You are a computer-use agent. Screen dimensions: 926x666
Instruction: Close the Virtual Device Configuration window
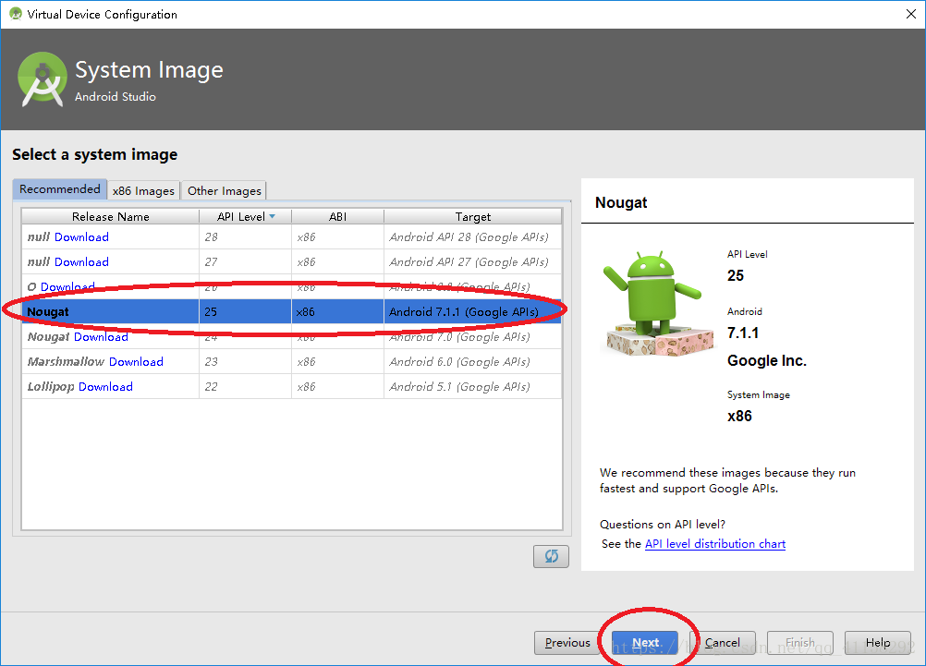tap(910, 14)
